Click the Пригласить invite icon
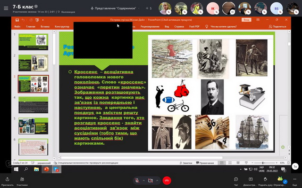The width and height of the screenshot is (302, 188). pos(8,180)
